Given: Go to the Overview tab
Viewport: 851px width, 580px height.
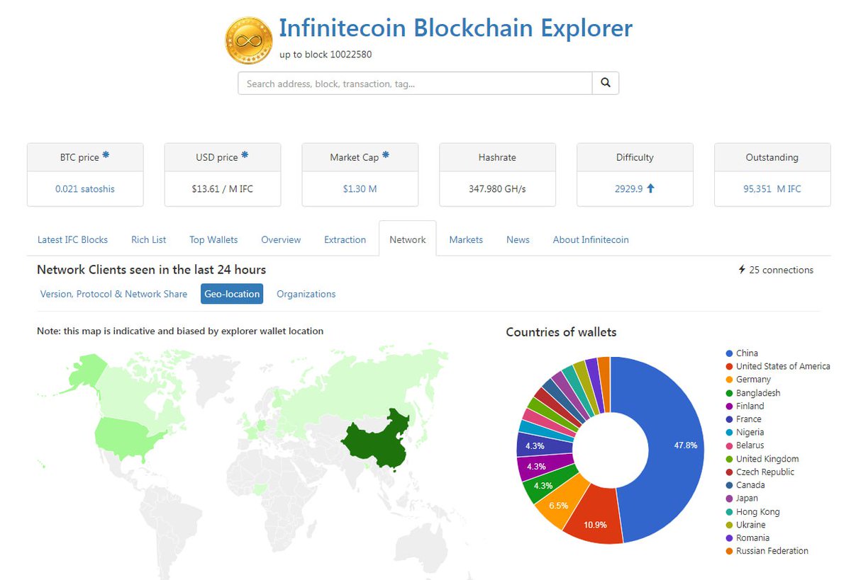Looking at the screenshot, I should tap(281, 239).
